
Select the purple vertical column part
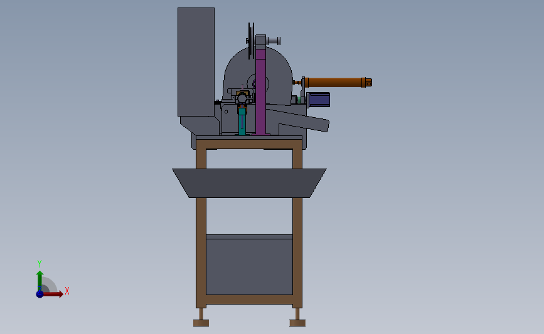260,91
